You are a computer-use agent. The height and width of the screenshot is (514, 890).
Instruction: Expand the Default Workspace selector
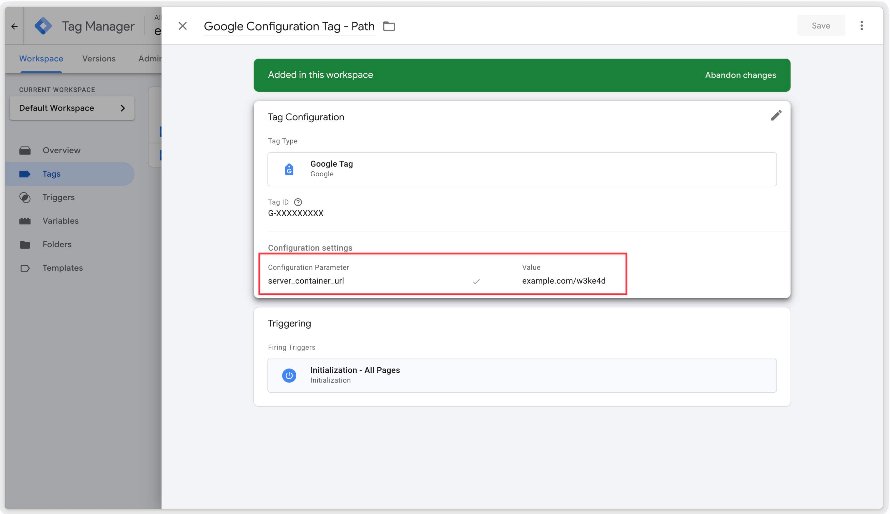[72, 108]
